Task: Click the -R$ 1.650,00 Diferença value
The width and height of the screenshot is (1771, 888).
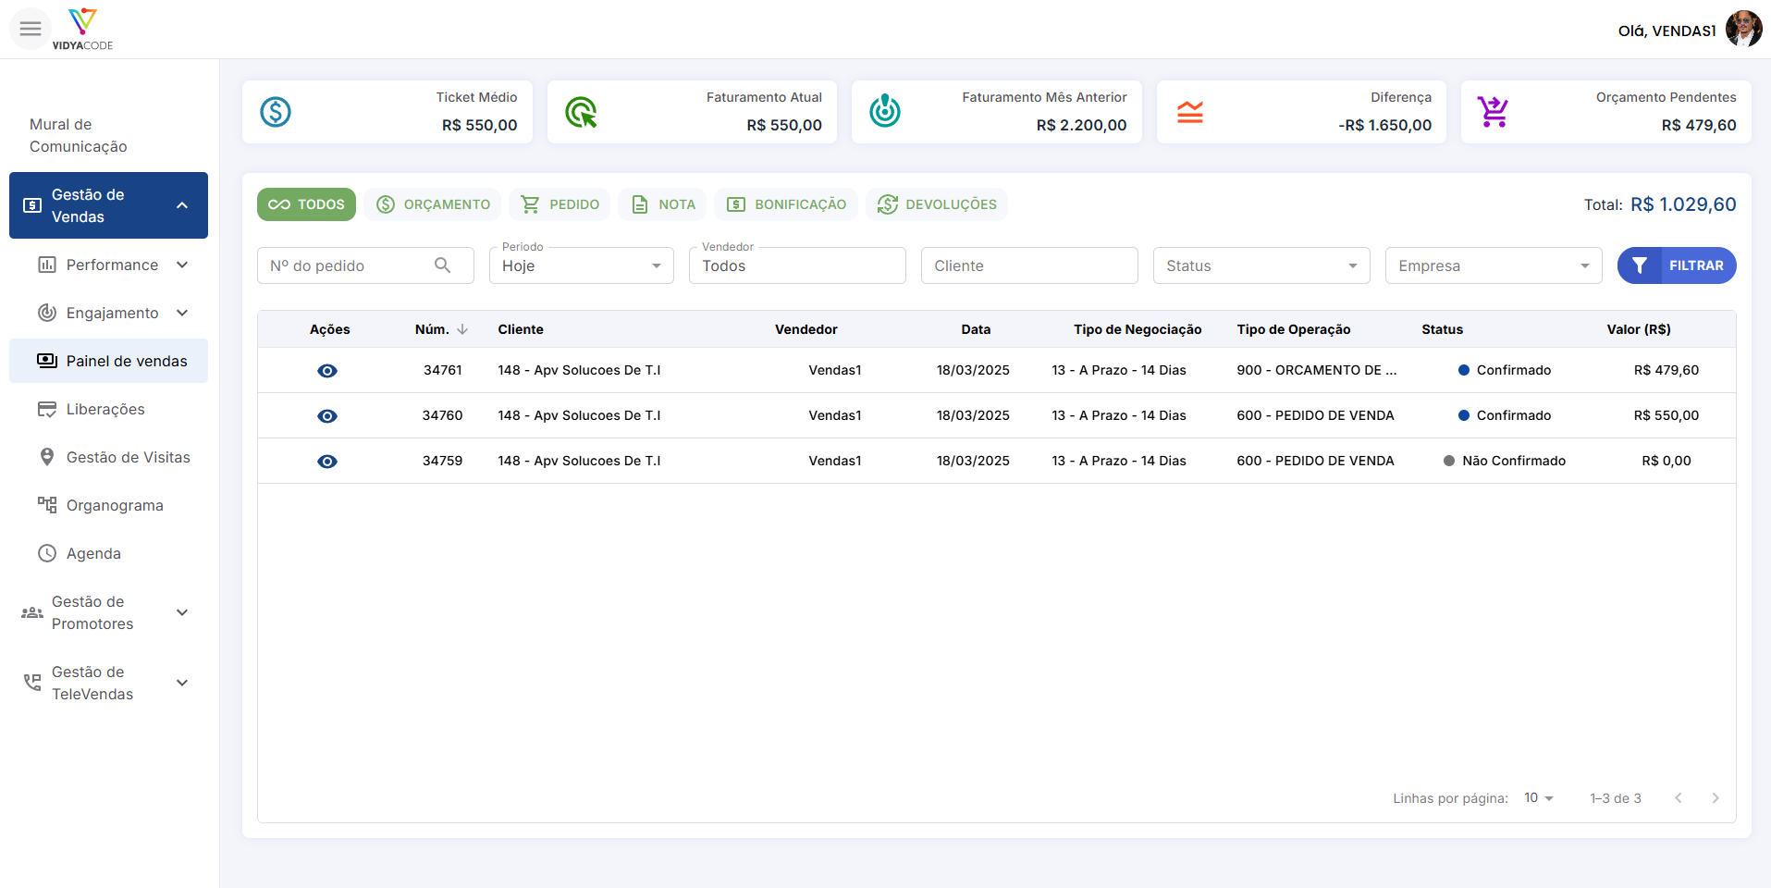Action: click(x=1384, y=125)
